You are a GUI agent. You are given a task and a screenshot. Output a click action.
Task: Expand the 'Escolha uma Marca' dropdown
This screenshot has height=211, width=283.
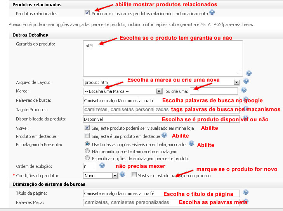(159, 91)
